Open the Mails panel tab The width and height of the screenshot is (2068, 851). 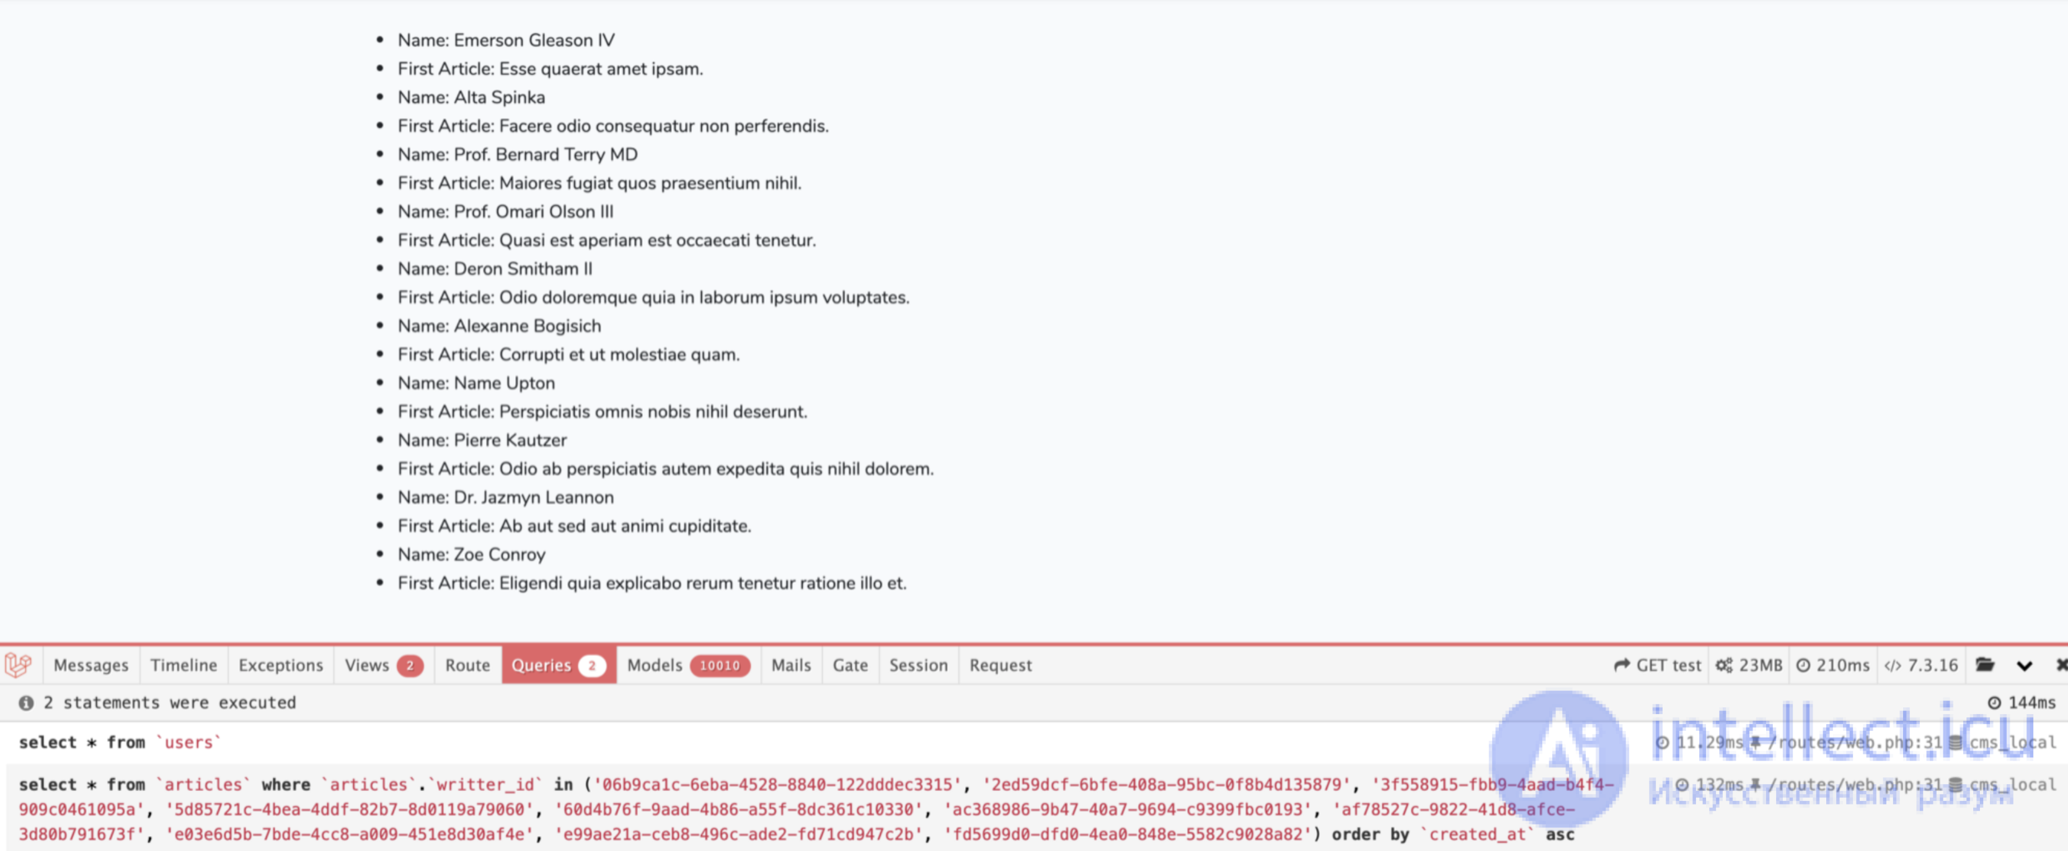coord(790,665)
